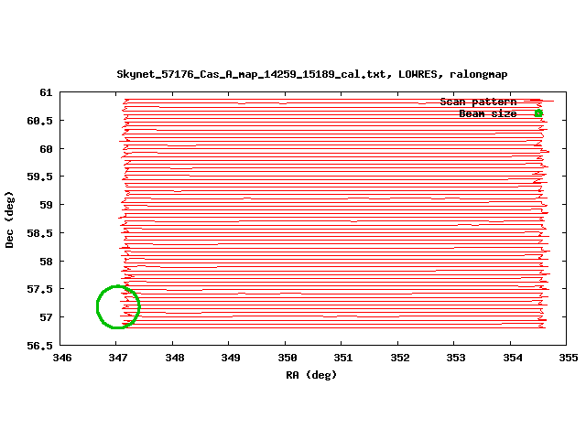
Task: Click the x-axis tick label 351
Action: 343,358
